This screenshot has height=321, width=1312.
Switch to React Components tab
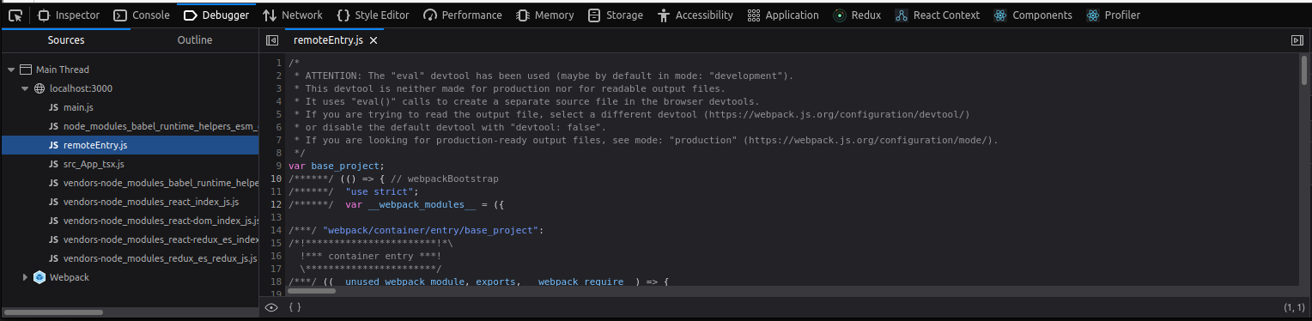1033,15
